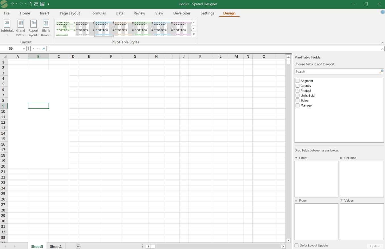Viewport: 385px width, 249px height.
Task: Switch to the Sheet1 worksheet tab
Action: [x=56, y=246]
